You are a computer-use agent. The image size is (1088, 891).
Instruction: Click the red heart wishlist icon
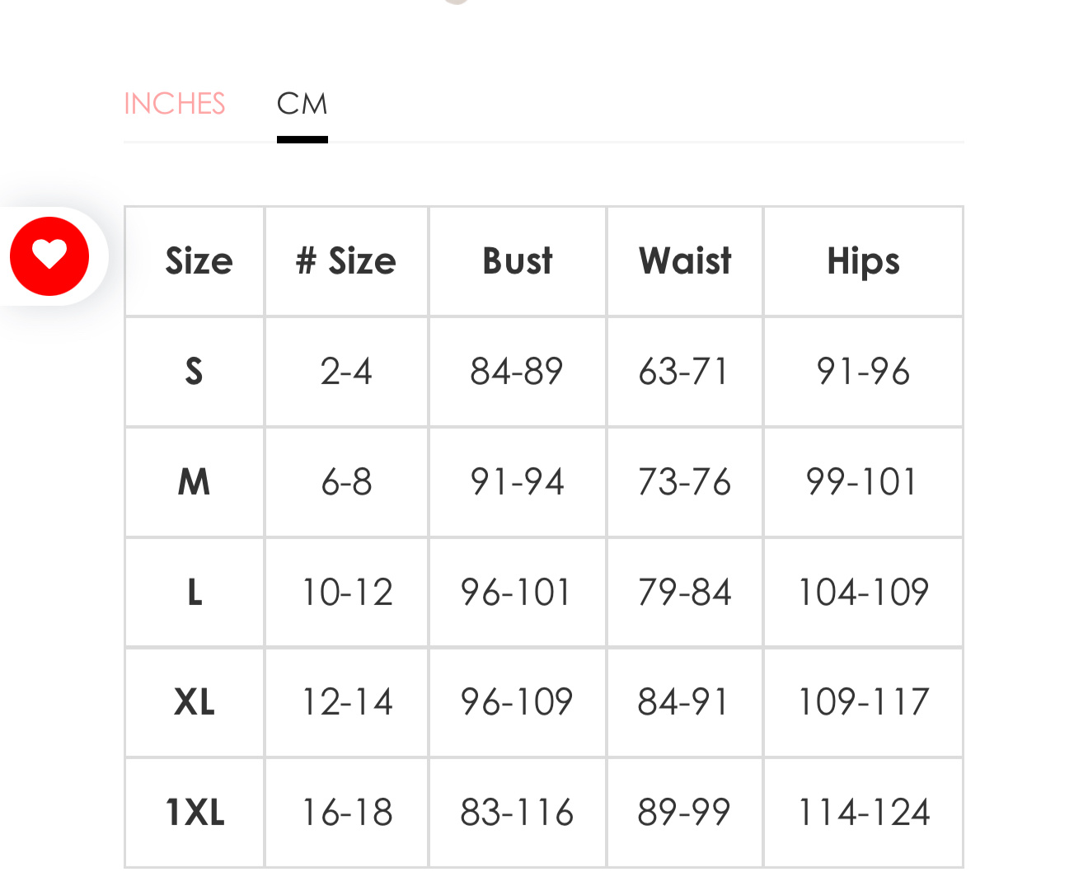click(49, 256)
